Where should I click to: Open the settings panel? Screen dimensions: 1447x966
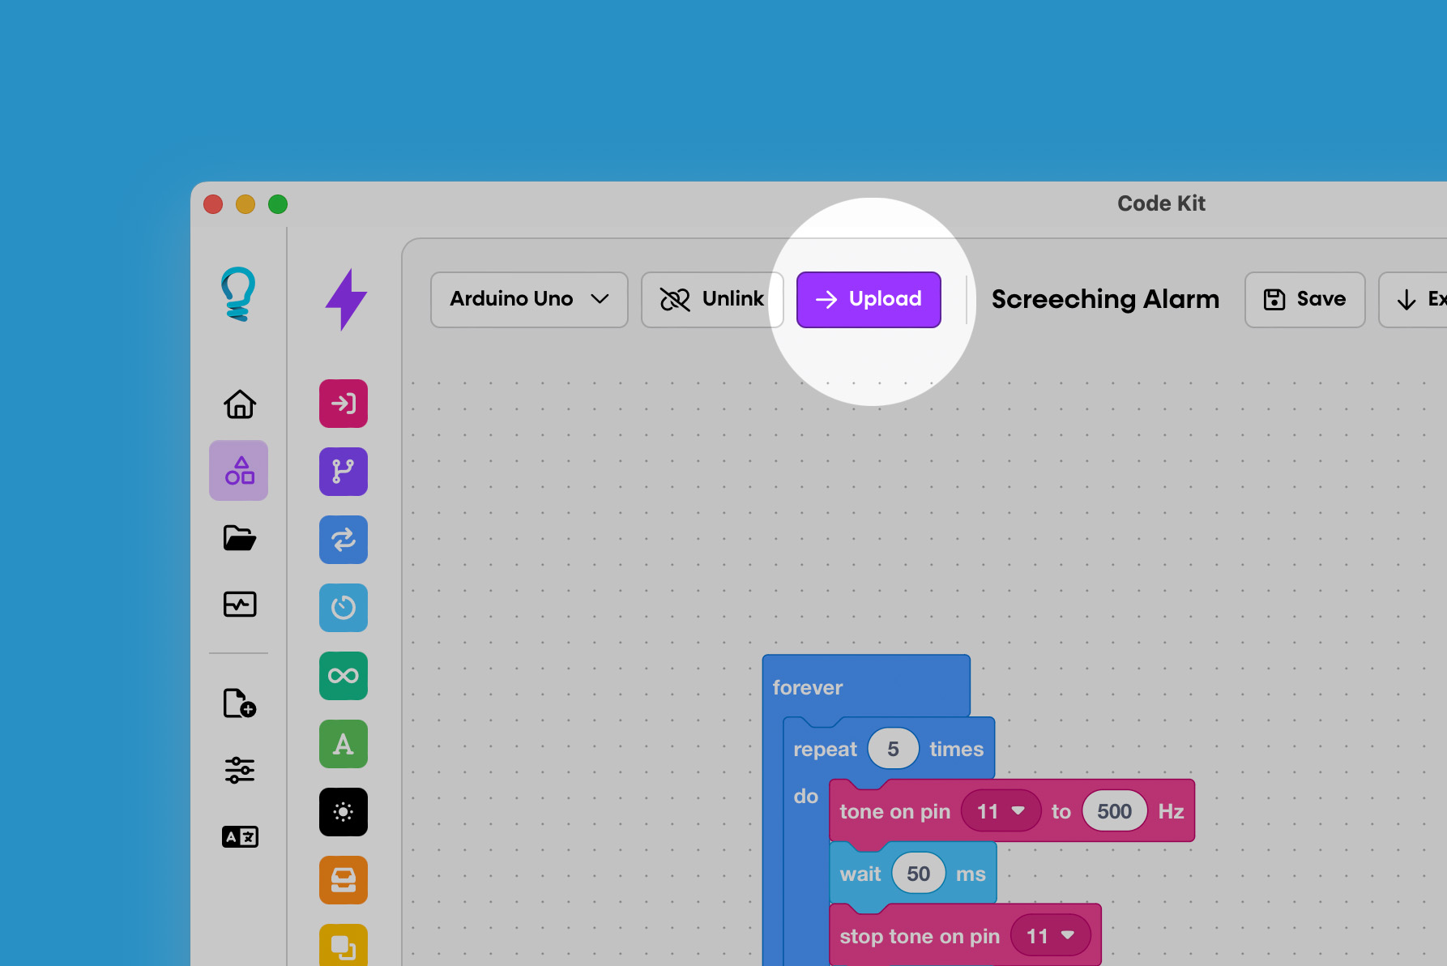238,770
